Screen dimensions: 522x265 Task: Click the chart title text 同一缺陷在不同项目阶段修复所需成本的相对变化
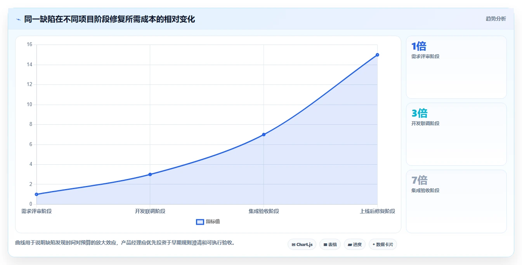[x=109, y=19]
